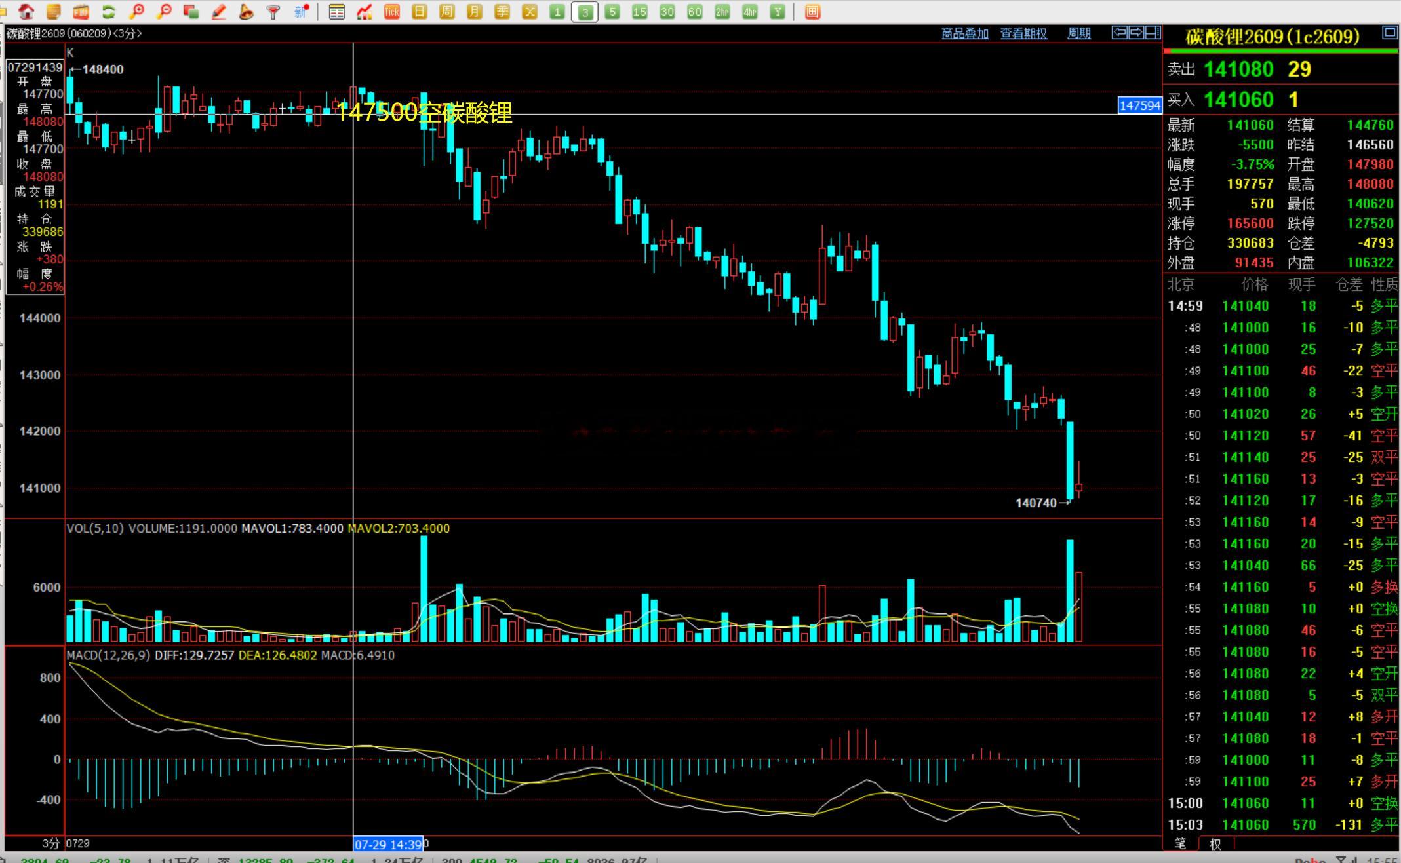This screenshot has width=1401, height=863.
Task: Go to the red Home icon
Action: tap(26, 11)
